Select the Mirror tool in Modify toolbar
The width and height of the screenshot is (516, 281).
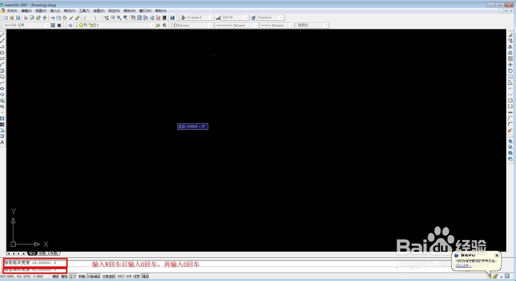click(x=510, y=47)
